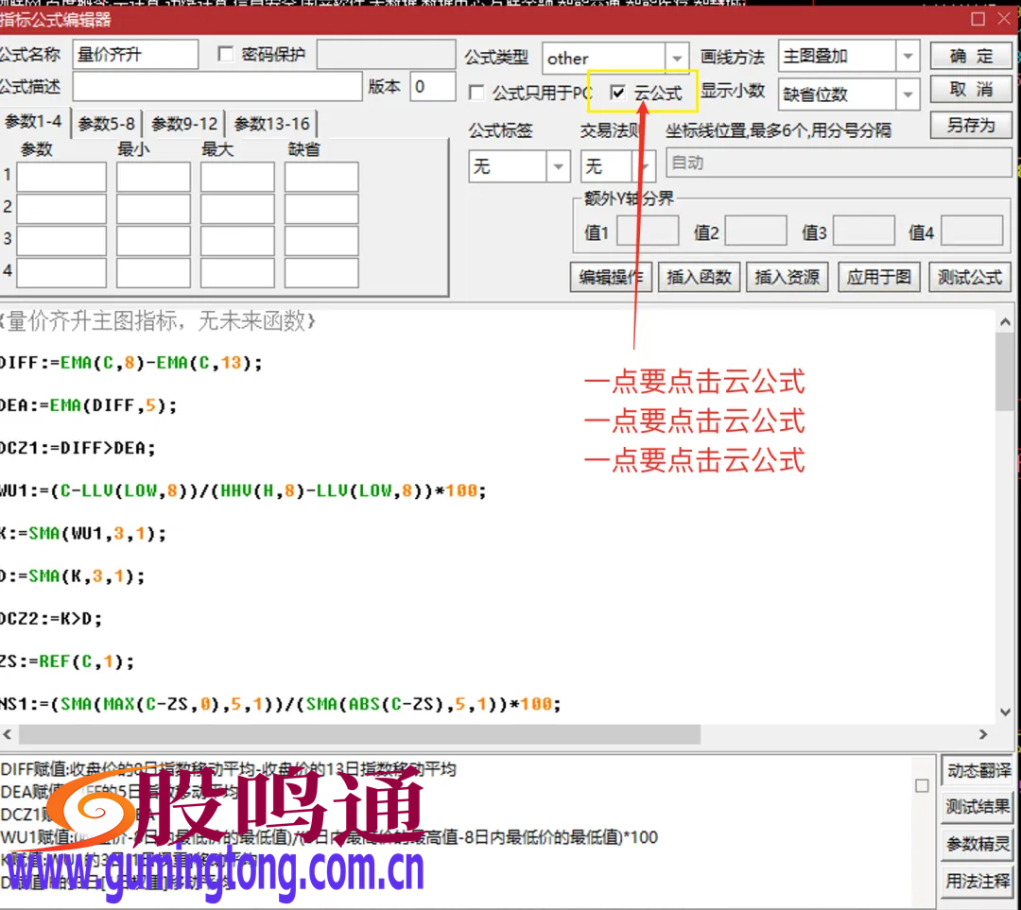Toggle the 云公式 checkbox
This screenshot has height=910, width=1021.
pos(619,93)
